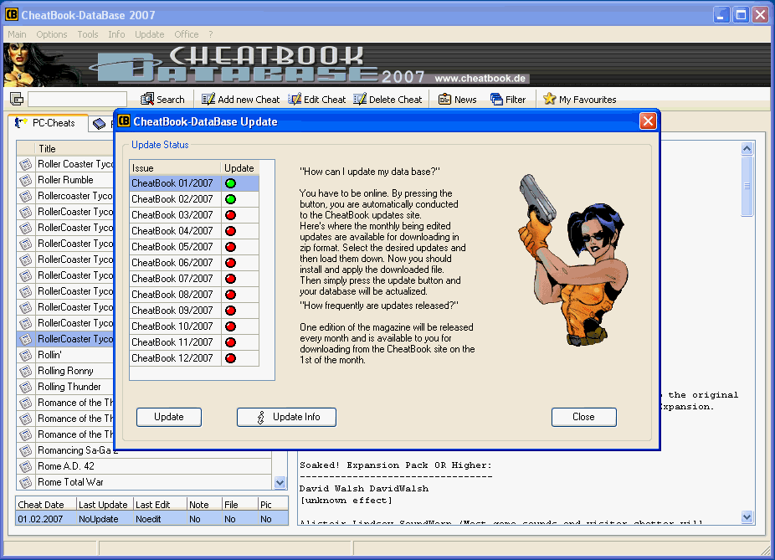Click the Delete Cheat toolbar icon
The image size is (775, 560).
(x=360, y=99)
